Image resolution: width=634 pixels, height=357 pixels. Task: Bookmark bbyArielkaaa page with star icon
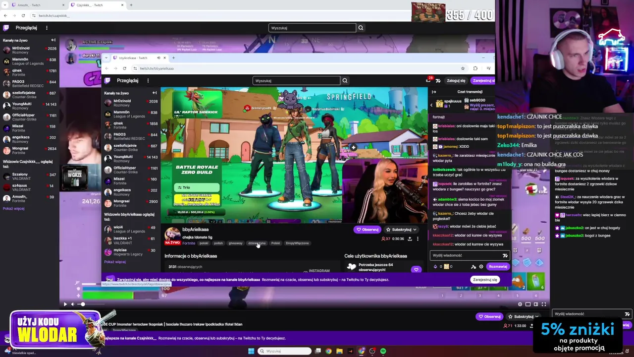pos(463,68)
